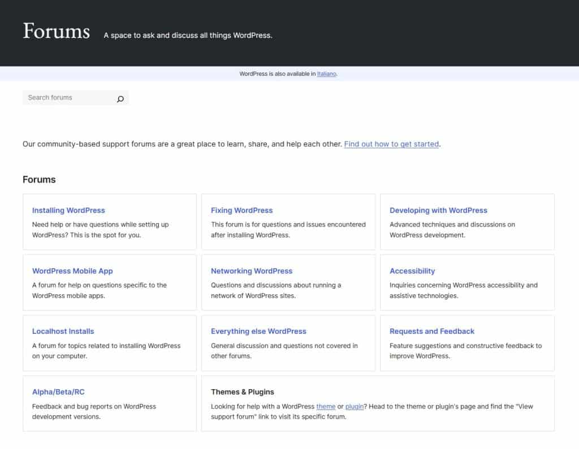
Task: Open the Requests and Feedback forum
Action: coord(431,332)
